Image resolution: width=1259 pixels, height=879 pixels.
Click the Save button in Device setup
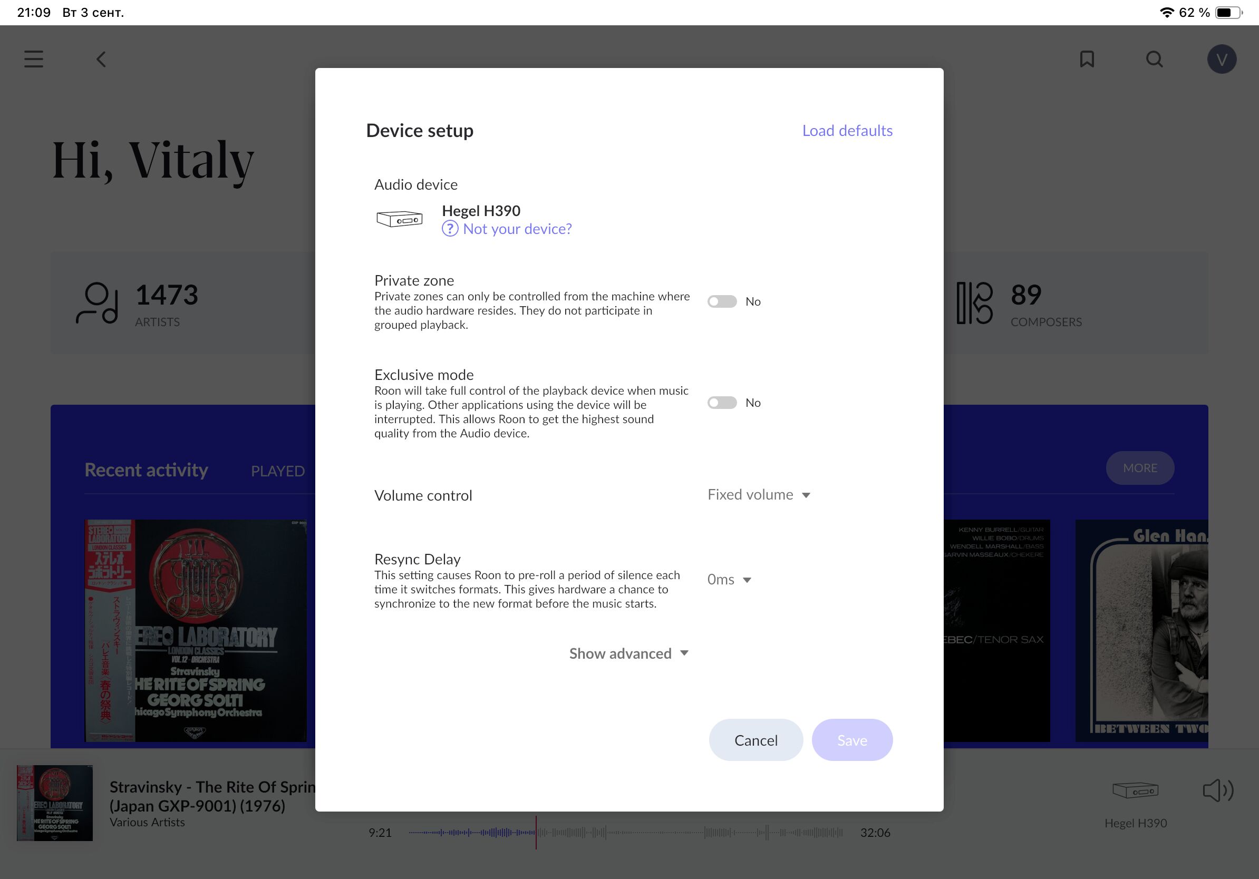[852, 740]
